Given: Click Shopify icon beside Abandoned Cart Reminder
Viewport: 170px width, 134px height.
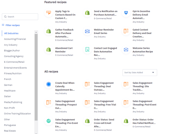Looking at the screenshot, I should [49, 50].
